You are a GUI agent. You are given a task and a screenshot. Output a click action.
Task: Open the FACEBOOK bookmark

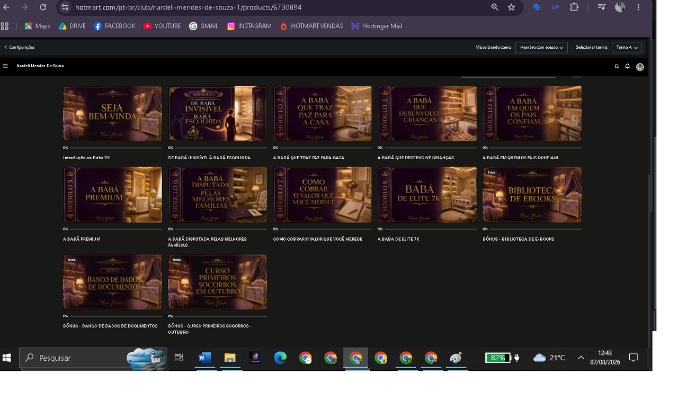[114, 26]
